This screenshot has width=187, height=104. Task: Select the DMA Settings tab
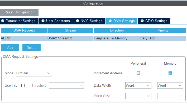click(121, 21)
